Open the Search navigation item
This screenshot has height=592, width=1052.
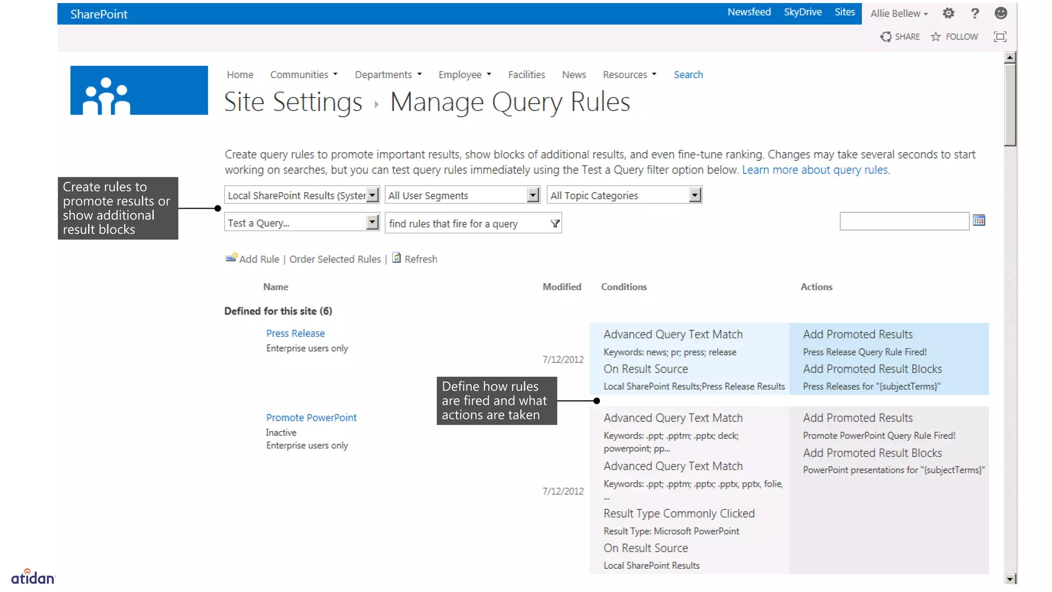coord(688,75)
